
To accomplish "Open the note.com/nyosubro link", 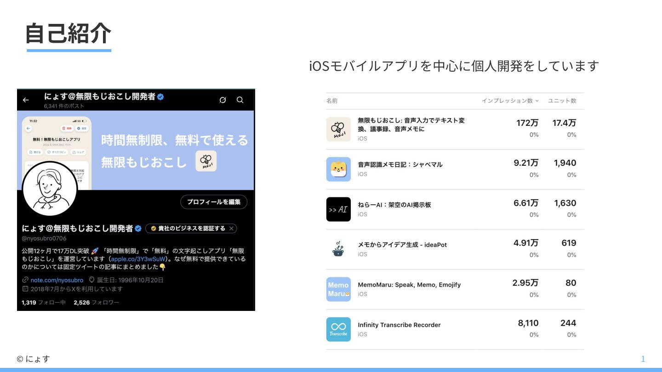I will pos(57,280).
